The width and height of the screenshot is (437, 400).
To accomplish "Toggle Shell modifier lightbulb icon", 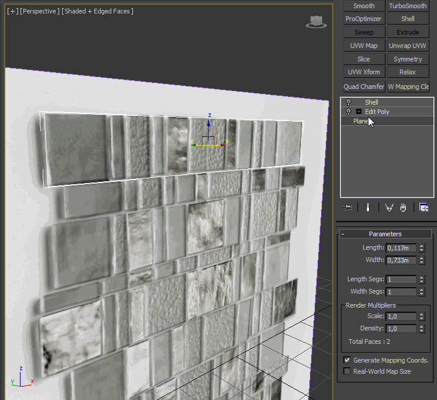I will [x=349, y=102].
